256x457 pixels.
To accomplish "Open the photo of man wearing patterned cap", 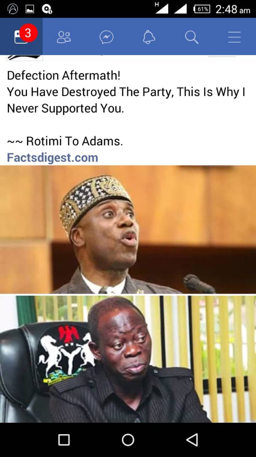I will tap(128, 229).
